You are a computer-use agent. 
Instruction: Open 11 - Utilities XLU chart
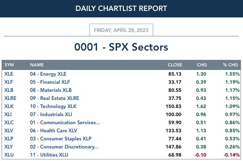(49, 155)
